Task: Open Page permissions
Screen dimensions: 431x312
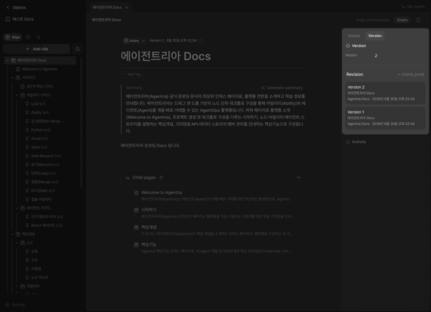Action: click(x=373, y=20)
